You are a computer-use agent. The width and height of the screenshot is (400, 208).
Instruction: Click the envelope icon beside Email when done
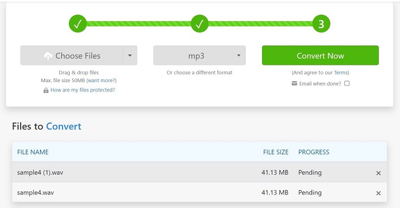[295, 84]
